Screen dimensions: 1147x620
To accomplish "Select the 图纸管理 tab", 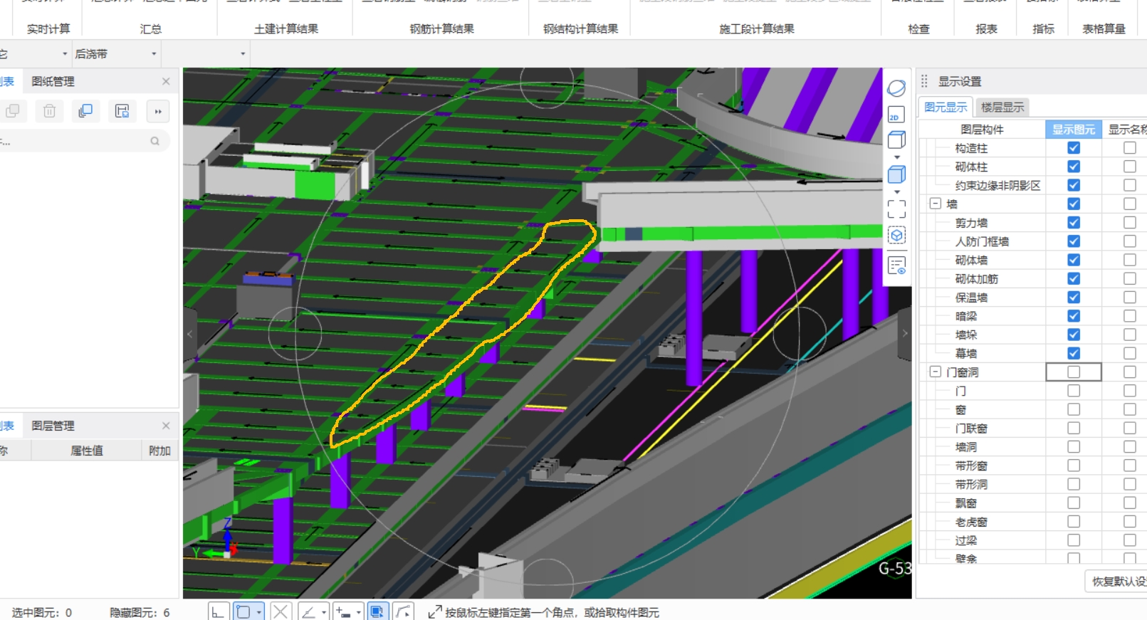I will pyautogui.click(x=53, y=81).
